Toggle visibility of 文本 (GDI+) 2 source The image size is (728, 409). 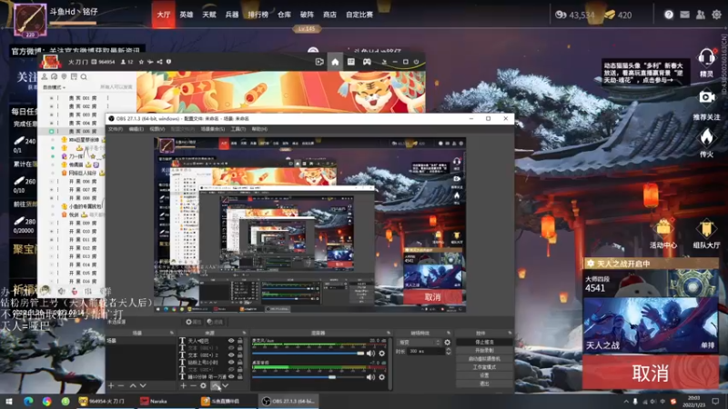click(231, 355)
